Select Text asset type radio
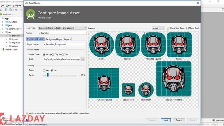Screen dimensions: 224x126 click(x=63, y=55)
